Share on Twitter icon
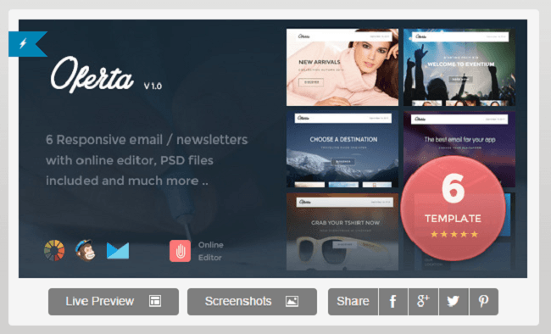This screenshot has height=334, width=551. 454,302
